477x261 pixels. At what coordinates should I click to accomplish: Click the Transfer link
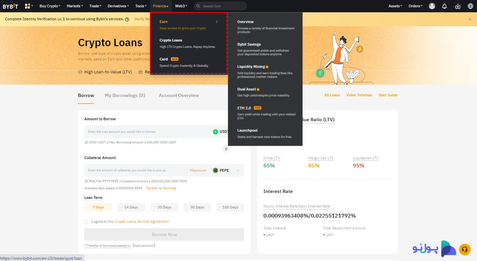(152, 188)
